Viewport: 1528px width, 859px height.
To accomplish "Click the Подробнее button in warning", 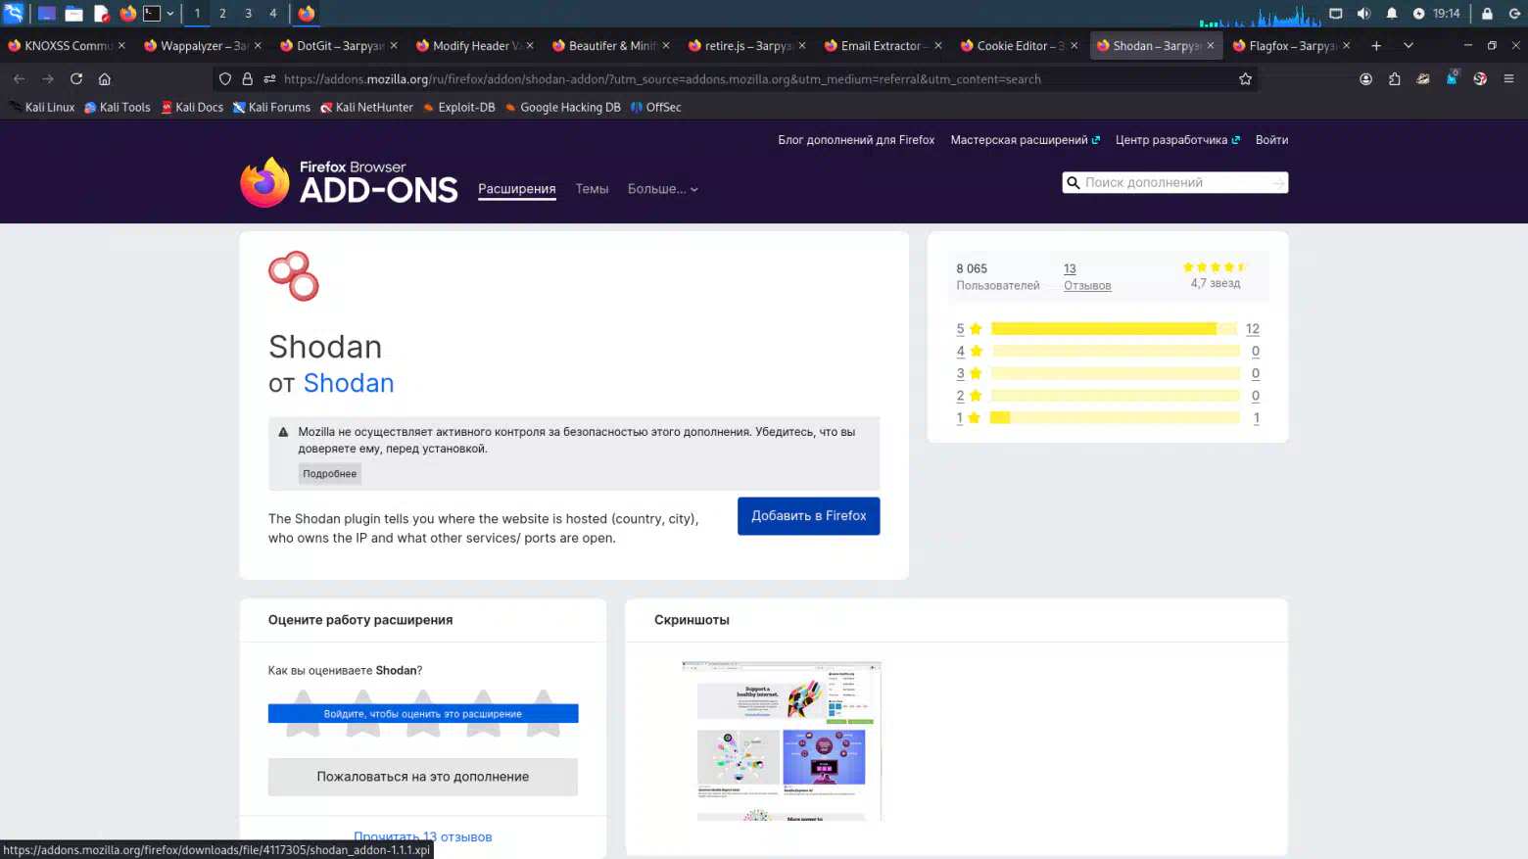I will 330,473.
